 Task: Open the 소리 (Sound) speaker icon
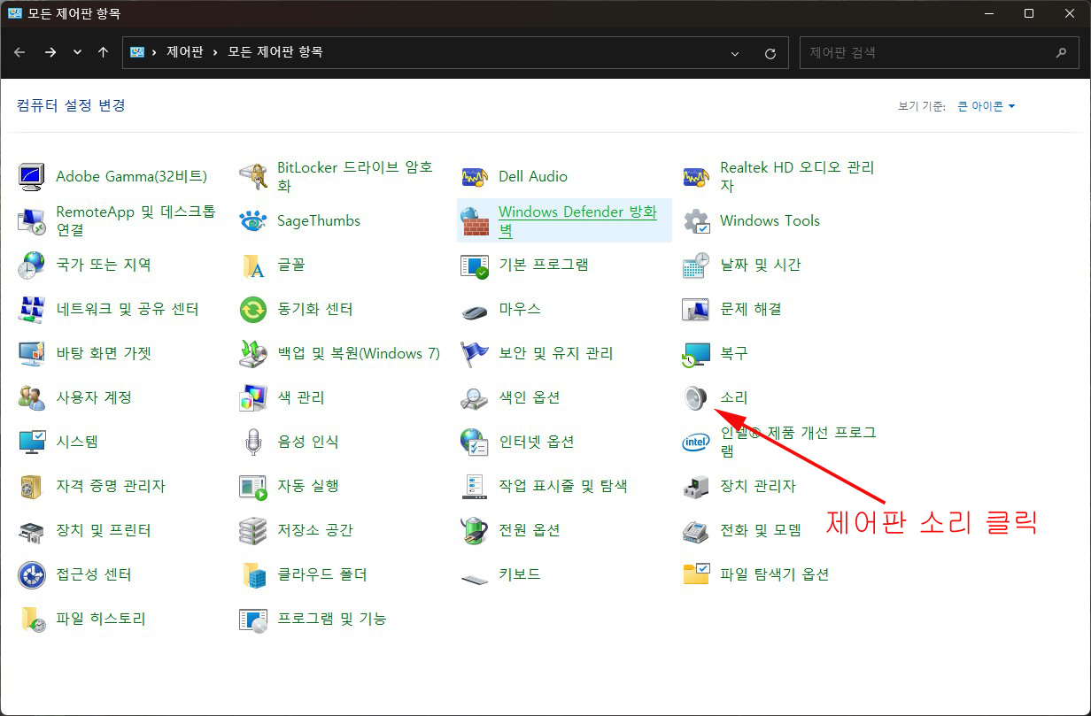(x=696, y=397)
